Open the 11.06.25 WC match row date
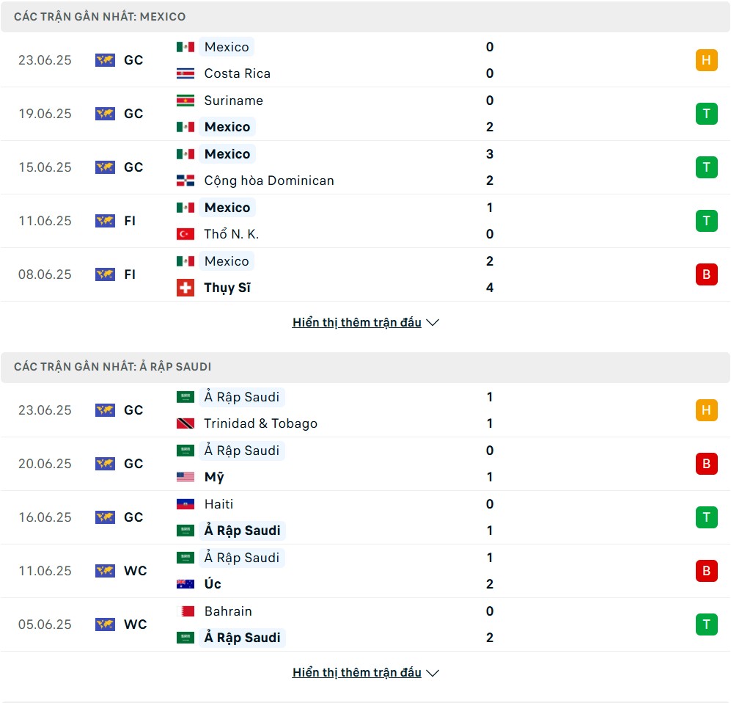This screenshot has width=731, height=703. click(45, 570)
